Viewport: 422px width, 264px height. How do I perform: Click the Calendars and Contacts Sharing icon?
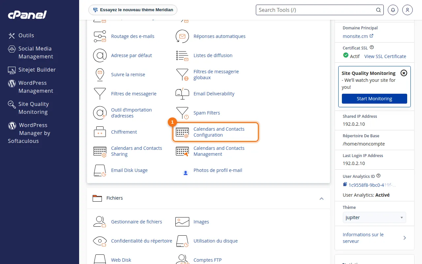point(100,151)
